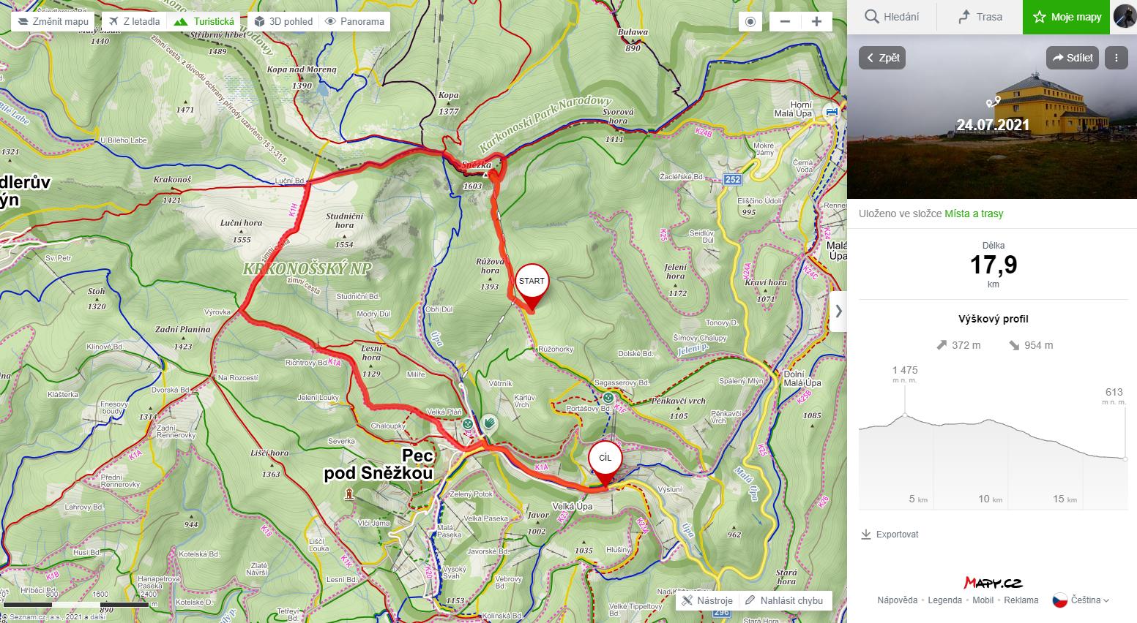Enable the 3D pohled view
The height and width of the screenshot is (623, 1137).
(284, 21)
